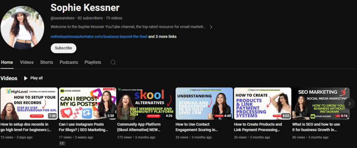Click the channel name Sophie Kessner heading
Image resolution: width=357 pixels, height=148 pixels.
(x=85, y=8)
